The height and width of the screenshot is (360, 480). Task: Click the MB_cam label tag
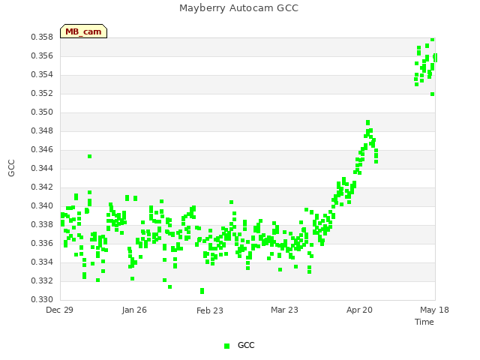click(83, 31)
